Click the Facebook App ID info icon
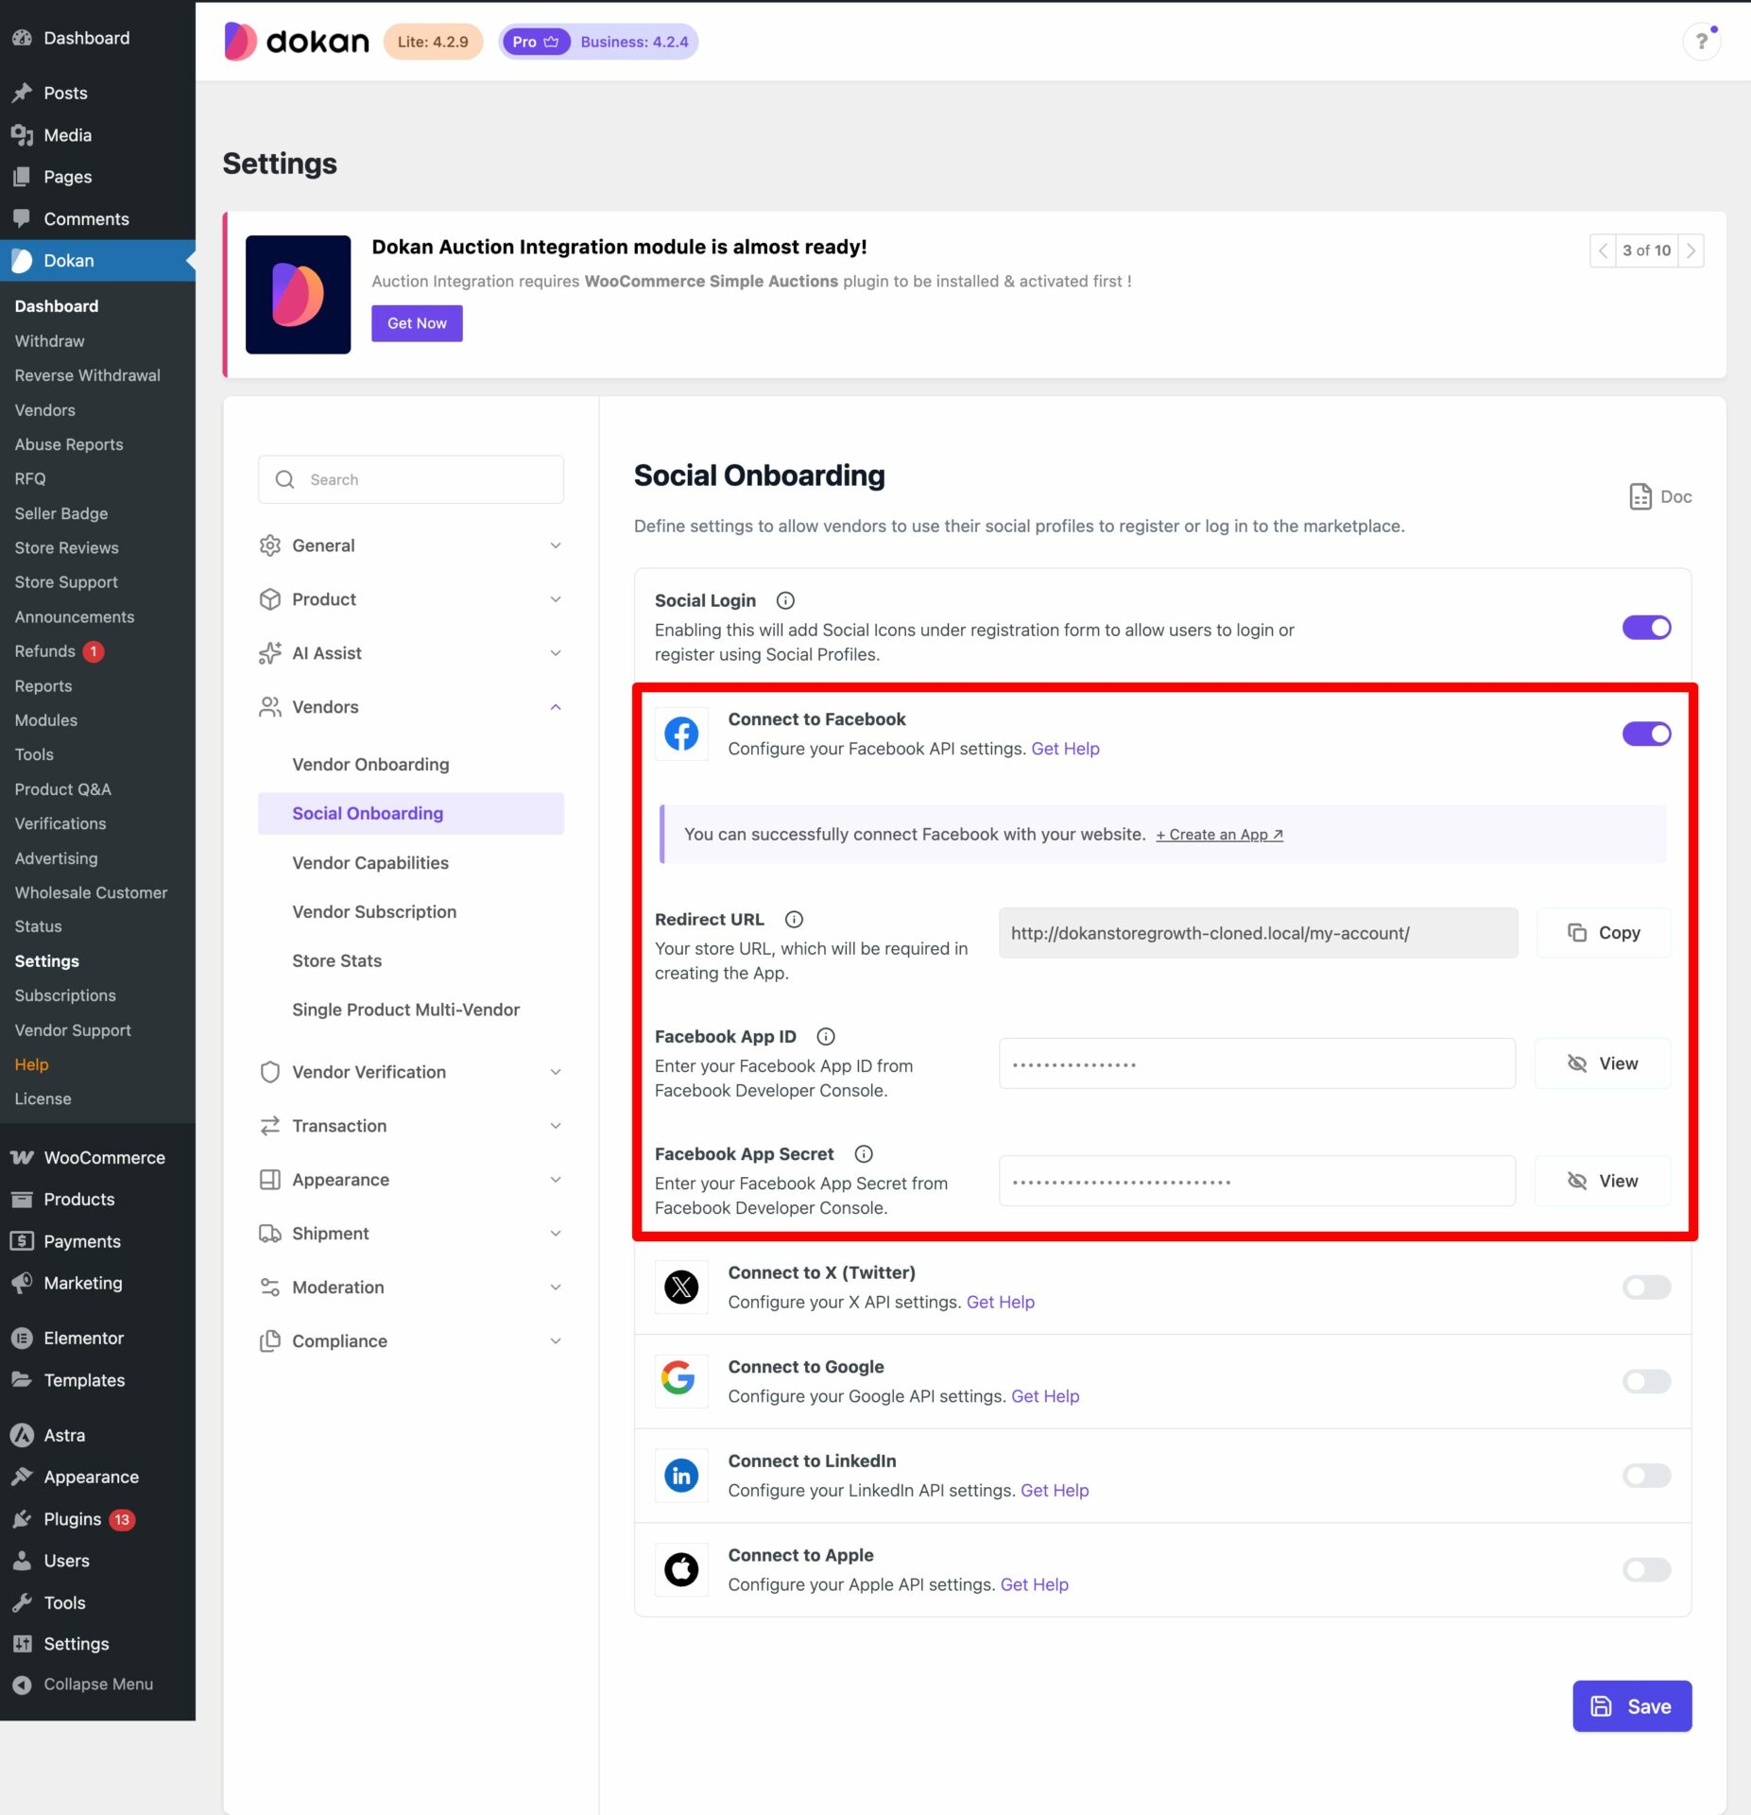The image size is (1751, 1815). pos(825,1036)
